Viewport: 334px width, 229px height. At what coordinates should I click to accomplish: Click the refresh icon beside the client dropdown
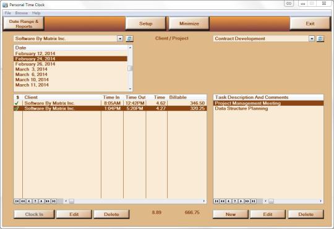click(129, 38)
